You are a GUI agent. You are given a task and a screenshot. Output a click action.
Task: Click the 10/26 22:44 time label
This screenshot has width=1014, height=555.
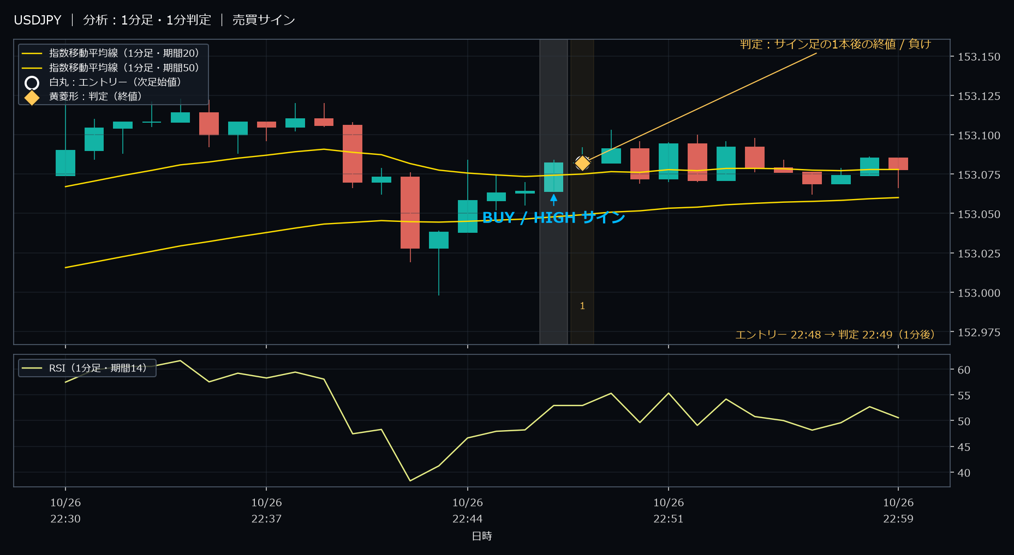[467, 510]
